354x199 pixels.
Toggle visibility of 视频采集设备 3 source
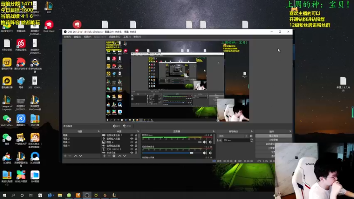point(132,135)
